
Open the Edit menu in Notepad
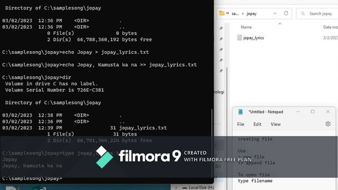pyautogui.click(x=257, y=125)
